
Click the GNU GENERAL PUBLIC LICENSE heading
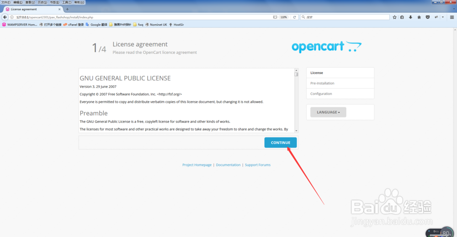[125, 79]
